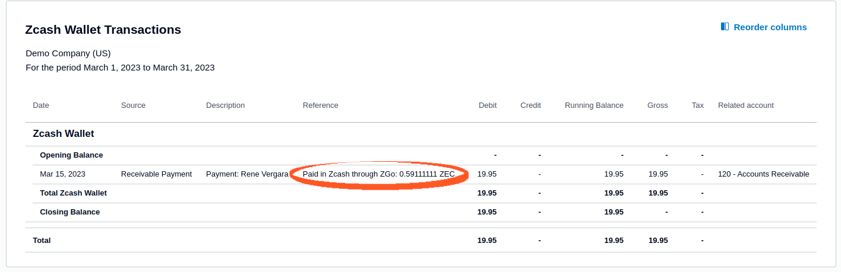Select the Running Balance column header

click(594, 105)
